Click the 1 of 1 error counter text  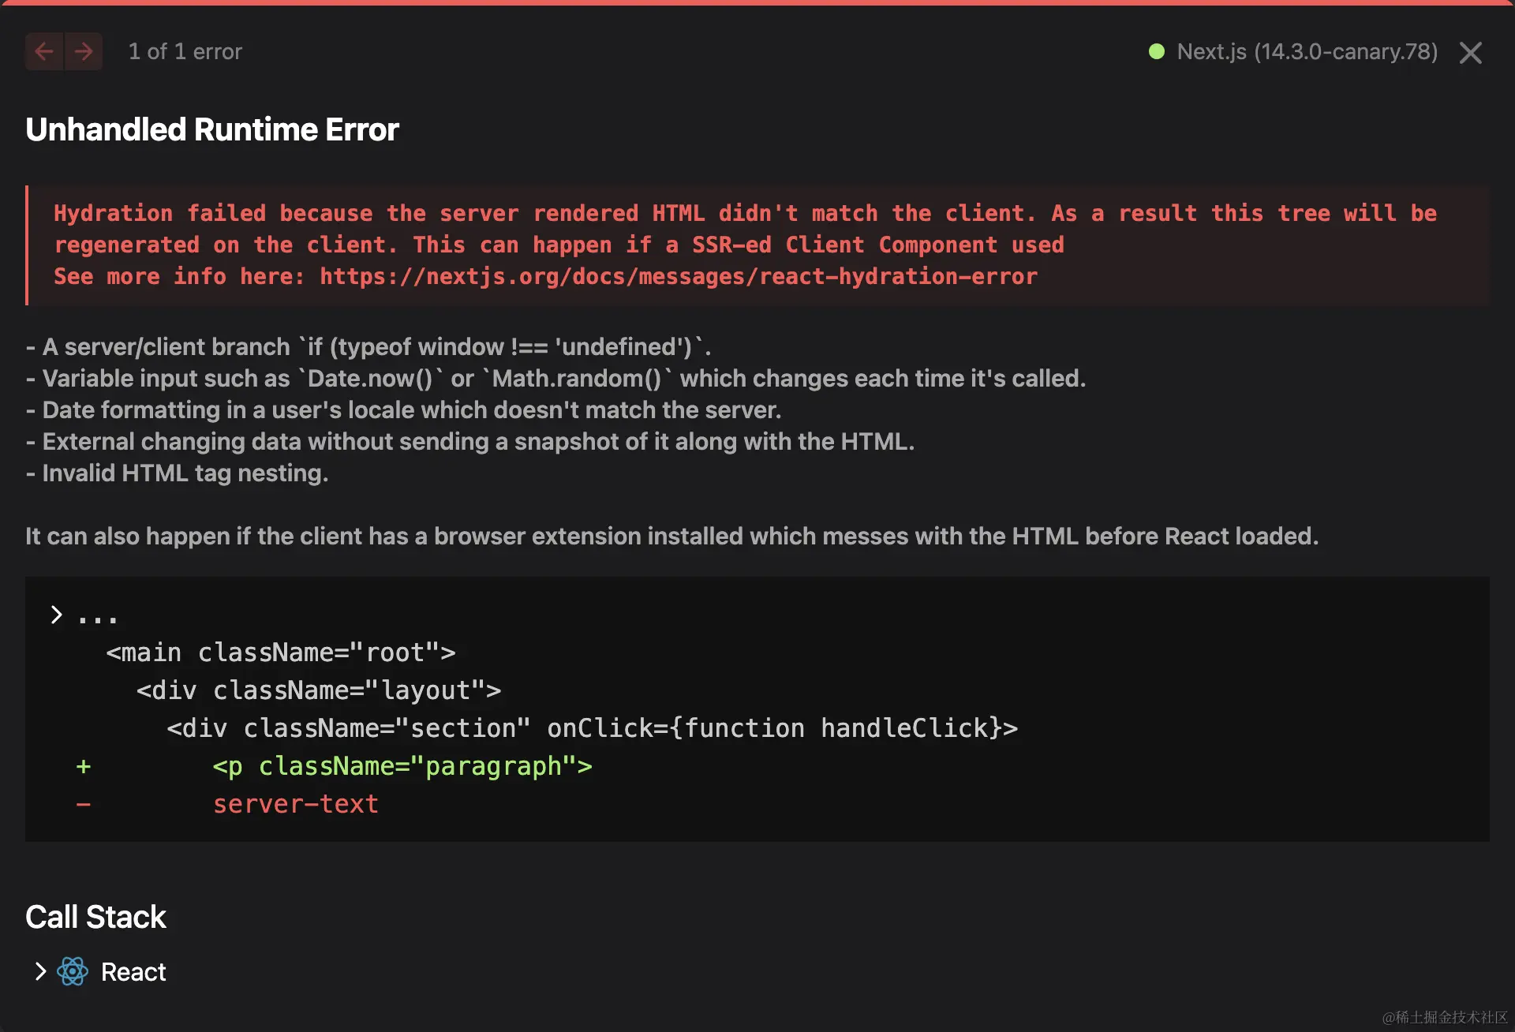tap(186, 51)
